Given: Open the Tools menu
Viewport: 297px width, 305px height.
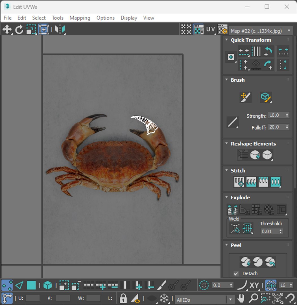Looking at the screenshot, I should point(58,18).
